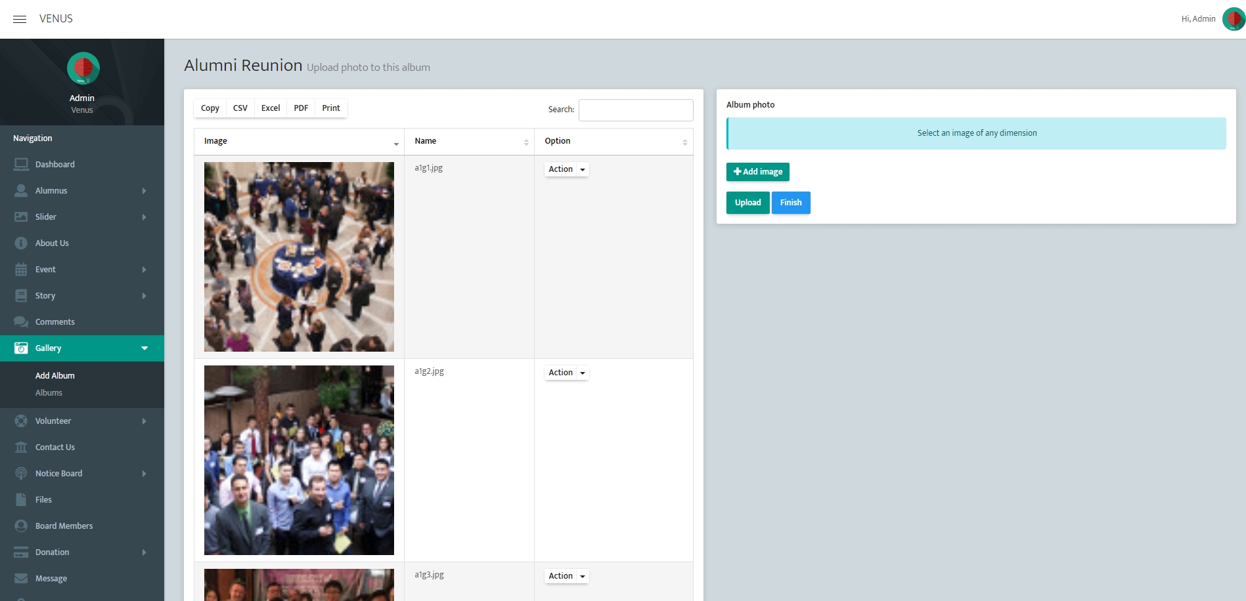This screenshot has height=601, width=1246.
Task: Go to Board Members page
Action: click(64, 526)
